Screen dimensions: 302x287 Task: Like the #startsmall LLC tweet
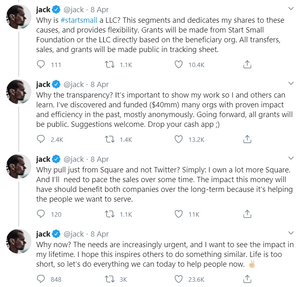coord(178,64)
